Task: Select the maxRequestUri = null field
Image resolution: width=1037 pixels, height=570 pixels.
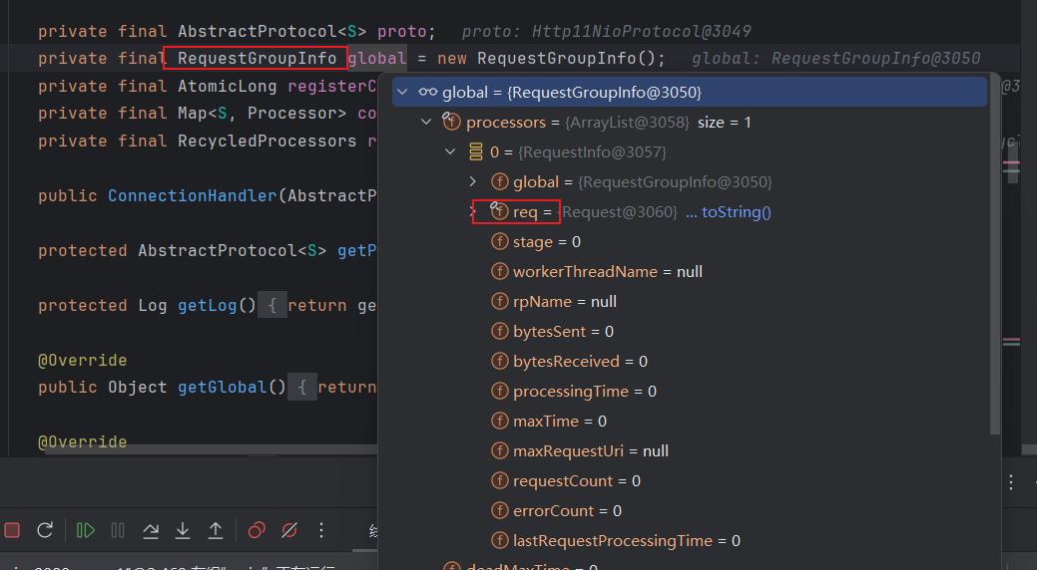Action: [x=590, y=451]
